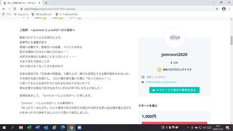This screenshot has height=131, width=233.
Task: Click メッセージで意見や質問を送る button
Action: click(174, 90)
